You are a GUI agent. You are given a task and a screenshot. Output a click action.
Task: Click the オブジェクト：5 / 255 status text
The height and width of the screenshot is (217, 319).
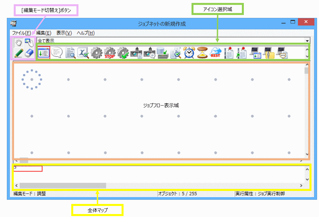(x=177, y=194)
